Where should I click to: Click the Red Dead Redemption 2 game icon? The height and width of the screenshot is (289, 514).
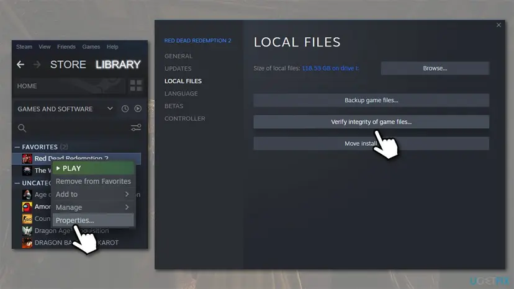point(27,159)
